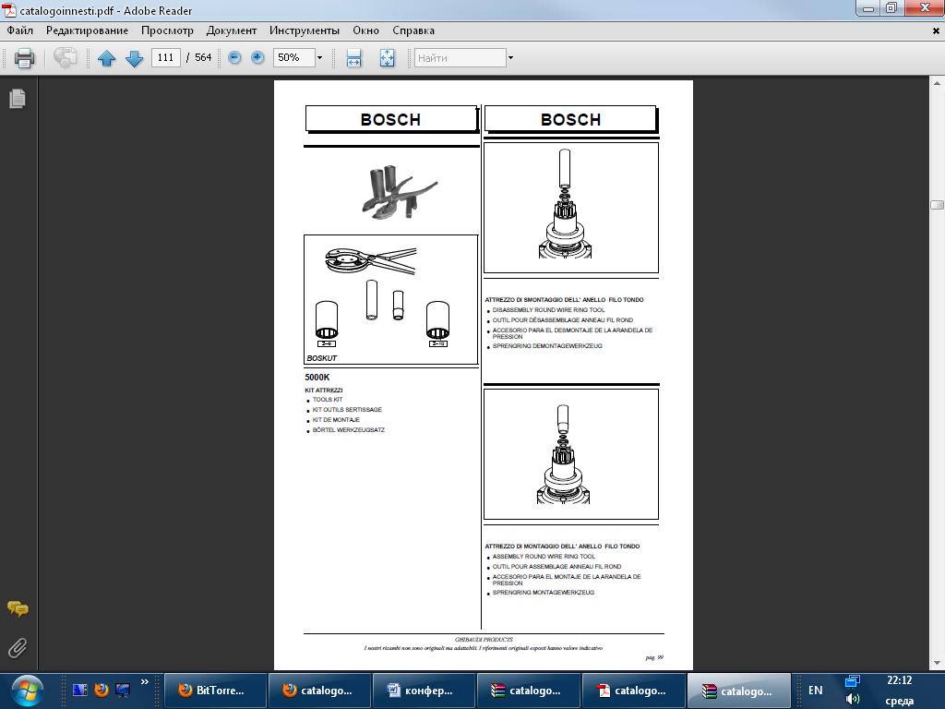Screen dimensions: 945x709
Task: Click the page number field showing 111
Action: point(166,58)
